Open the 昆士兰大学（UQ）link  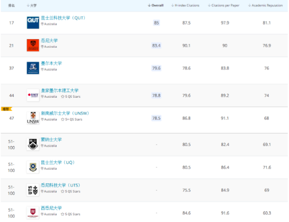point(58,162)
